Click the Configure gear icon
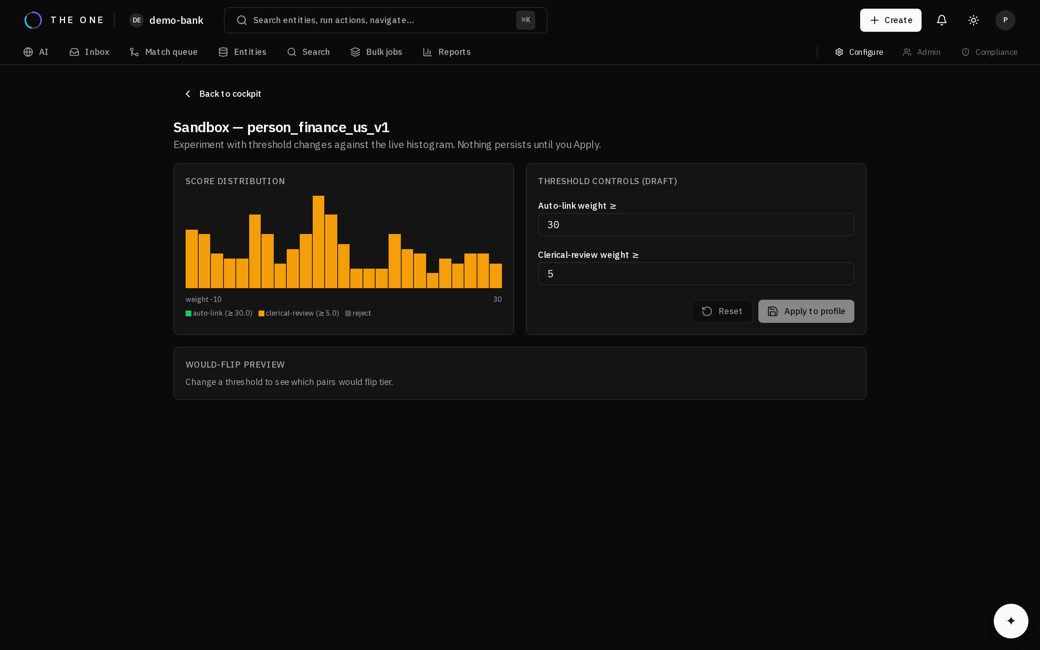The width and height of the screenshot is (1040, 650). tap(839, 52)
